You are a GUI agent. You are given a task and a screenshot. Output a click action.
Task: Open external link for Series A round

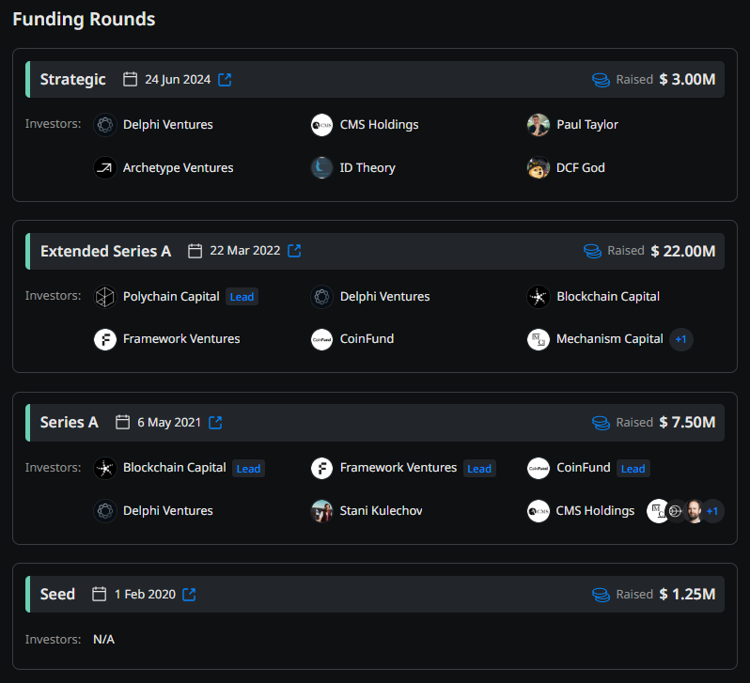coord(215,423)
